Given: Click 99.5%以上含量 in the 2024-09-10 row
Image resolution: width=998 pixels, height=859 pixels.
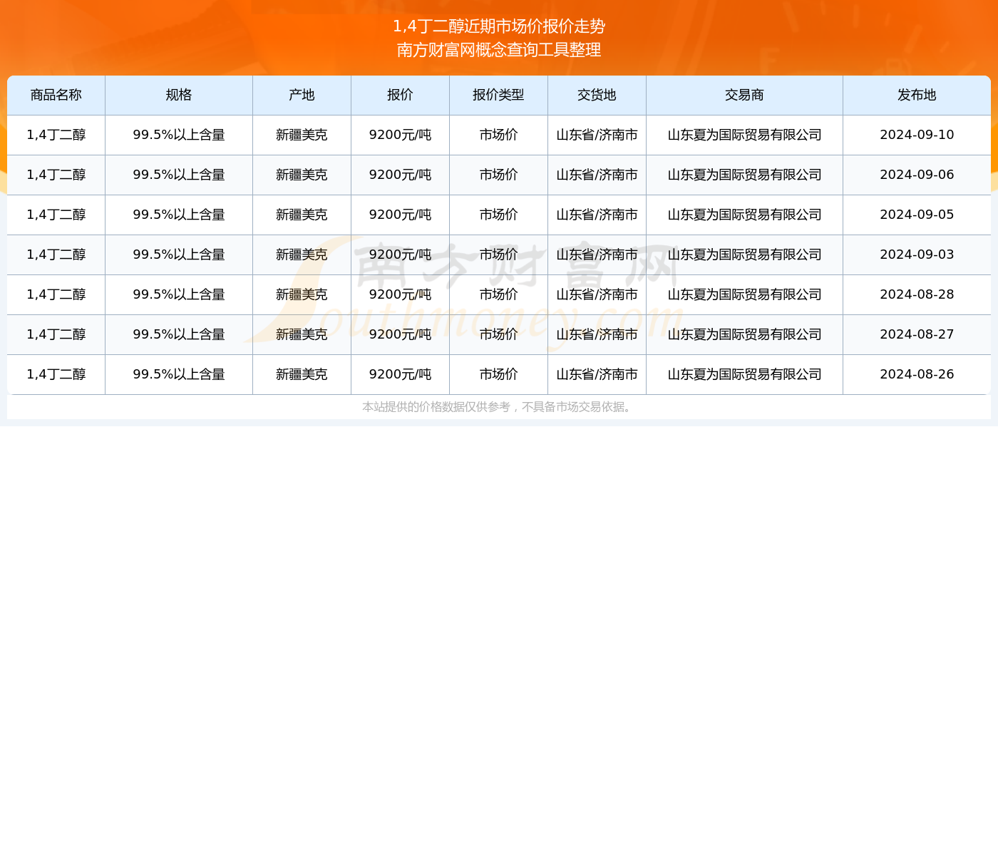Looking at the screenshot, I should click(x=179, y=135).
